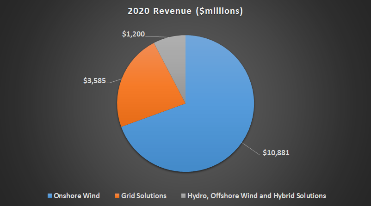Select the large blue Onshore Wind slice

click(x=208, y=120)
